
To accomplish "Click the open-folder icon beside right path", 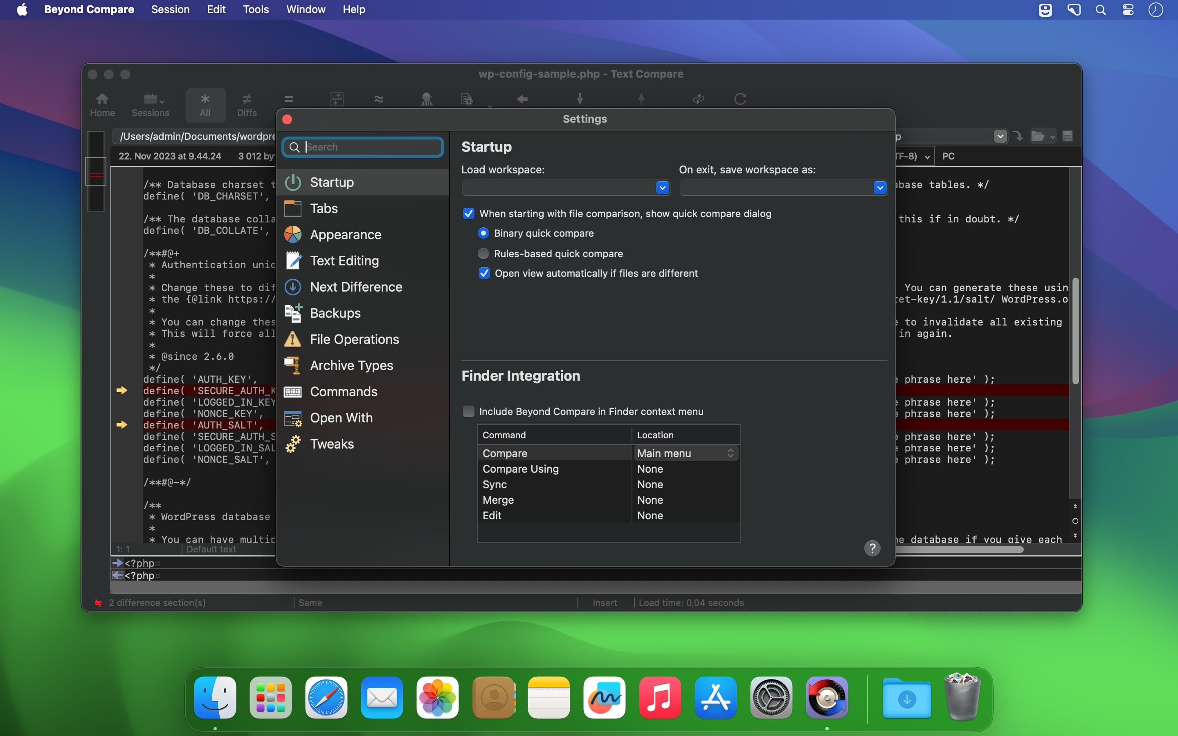I will tap(1037, 136).
